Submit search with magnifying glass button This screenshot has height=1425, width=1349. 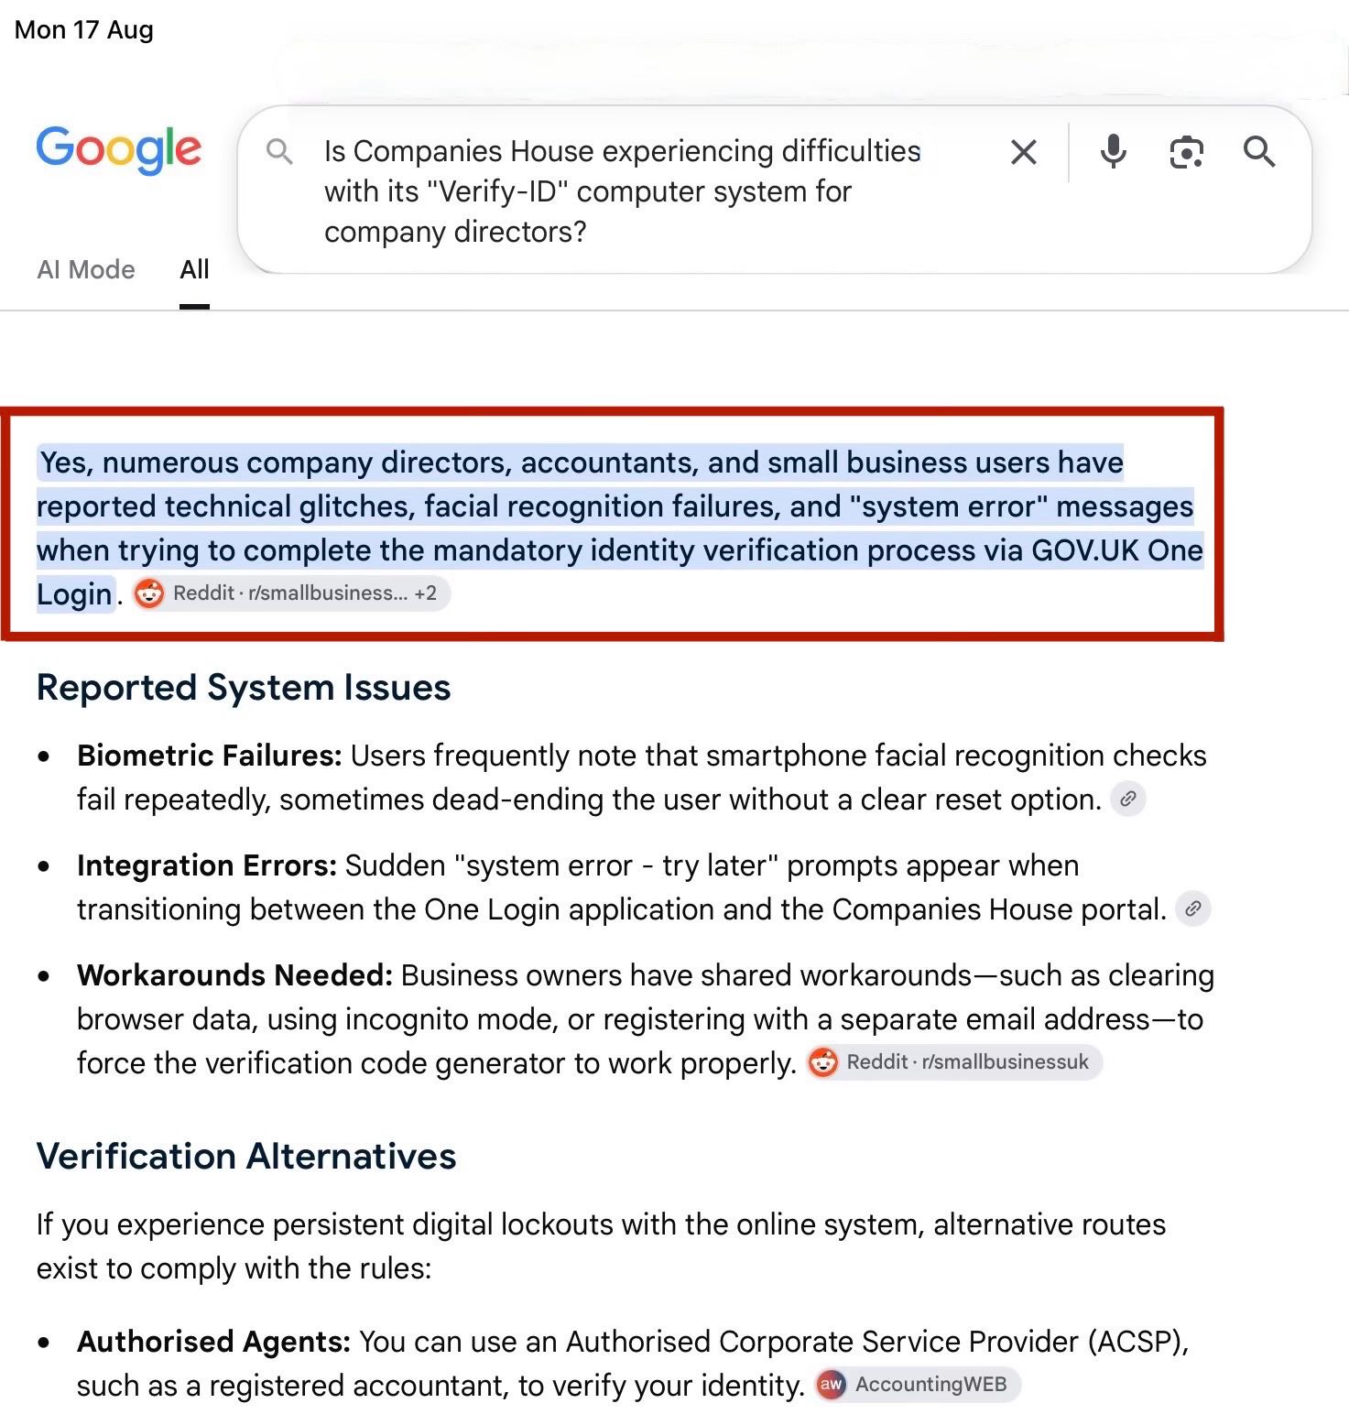click(1259, 151)
